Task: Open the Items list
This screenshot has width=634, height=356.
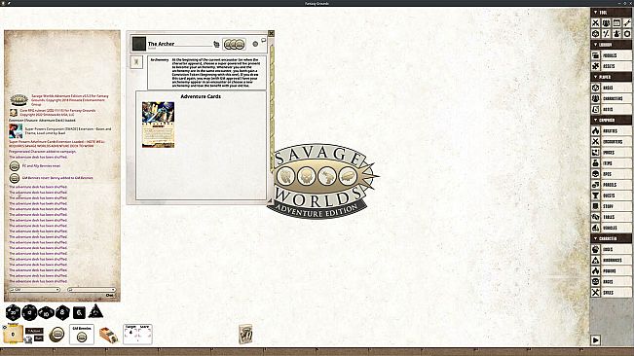Action: click(x=611, y=163)
